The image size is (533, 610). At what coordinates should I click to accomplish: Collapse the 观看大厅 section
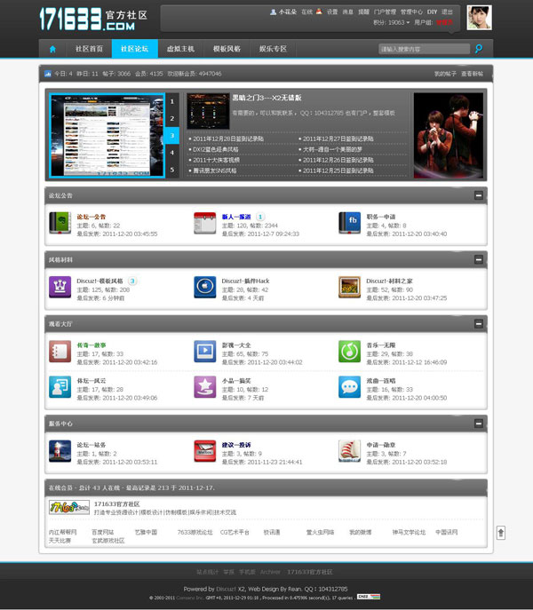click(479, 324)
